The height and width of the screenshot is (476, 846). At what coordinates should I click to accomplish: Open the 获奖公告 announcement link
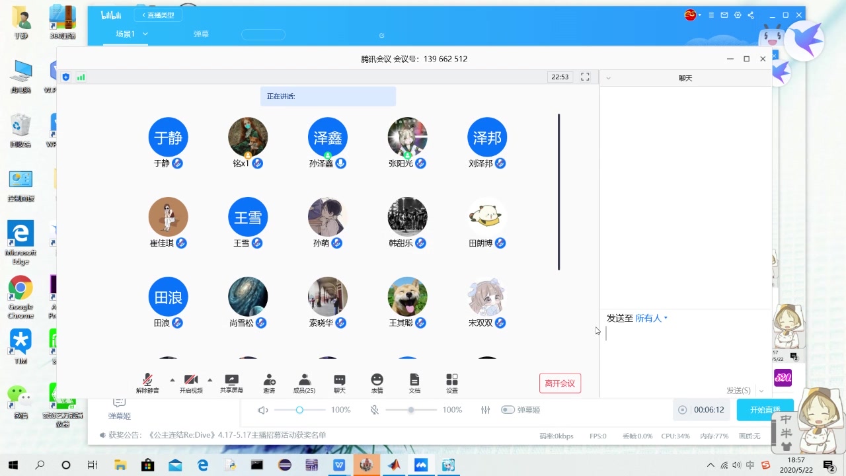(x=217, y=435)
